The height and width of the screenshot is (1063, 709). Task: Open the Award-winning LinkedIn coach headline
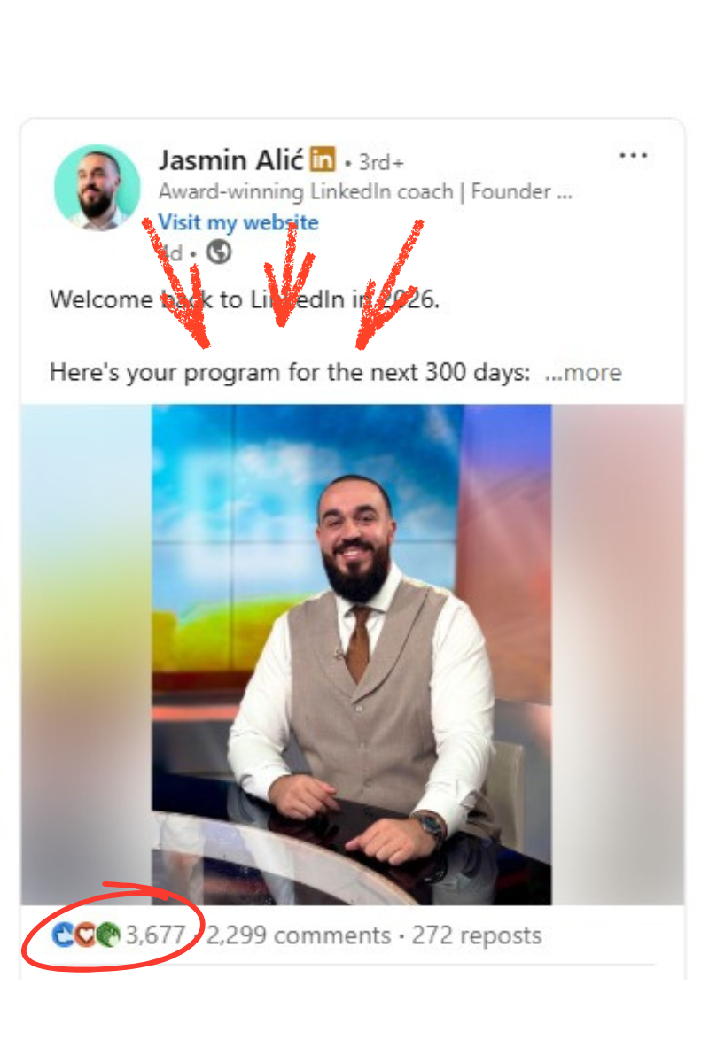tap(365, 191)
